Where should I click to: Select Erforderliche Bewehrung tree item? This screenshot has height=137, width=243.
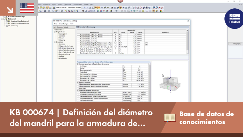point(66,48)
